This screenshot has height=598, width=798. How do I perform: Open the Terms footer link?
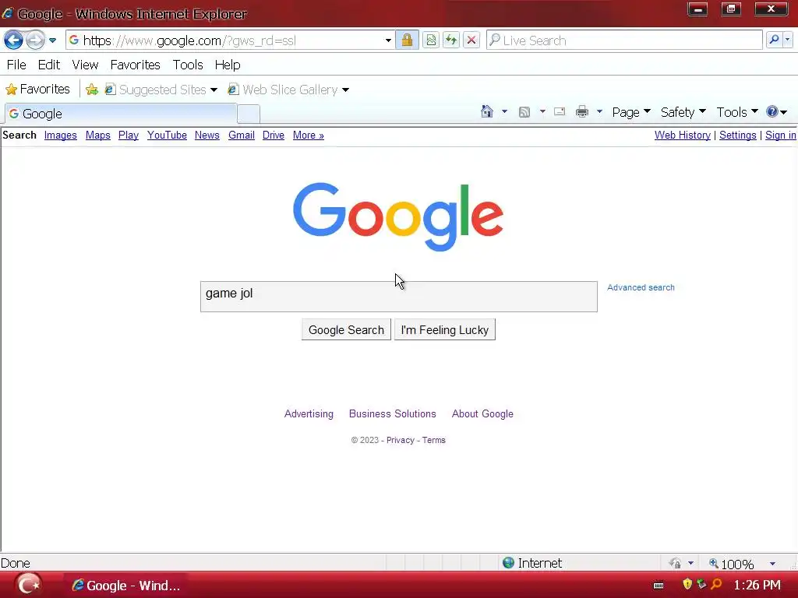[x=433, y=441]
